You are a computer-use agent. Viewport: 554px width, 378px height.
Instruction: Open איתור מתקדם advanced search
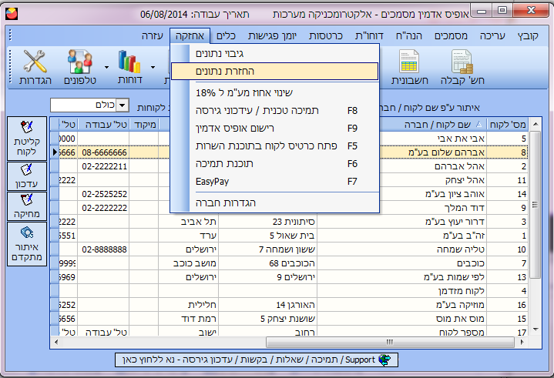click(27, 244)
